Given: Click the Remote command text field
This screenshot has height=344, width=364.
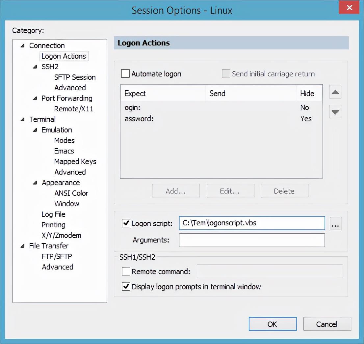Looking at the screenshot, I should (270, 271).
